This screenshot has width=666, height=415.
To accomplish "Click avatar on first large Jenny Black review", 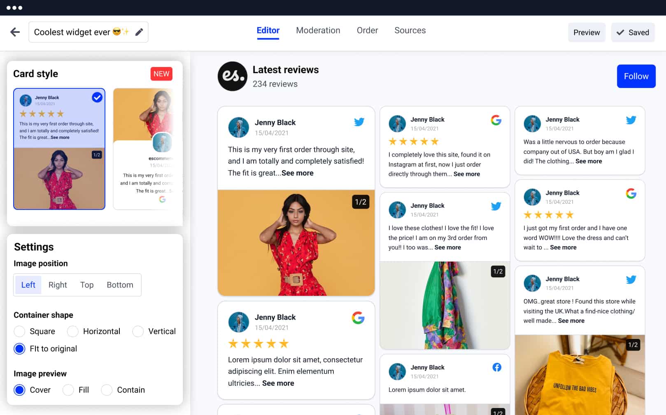I will tap(239, 127).
